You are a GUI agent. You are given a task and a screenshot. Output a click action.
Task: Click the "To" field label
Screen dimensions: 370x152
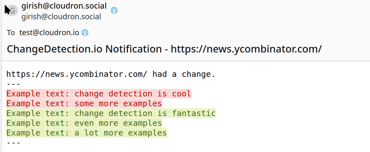11,33
